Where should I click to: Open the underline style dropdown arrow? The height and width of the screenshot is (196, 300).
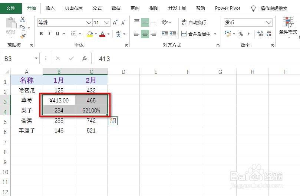pos(64,34)
